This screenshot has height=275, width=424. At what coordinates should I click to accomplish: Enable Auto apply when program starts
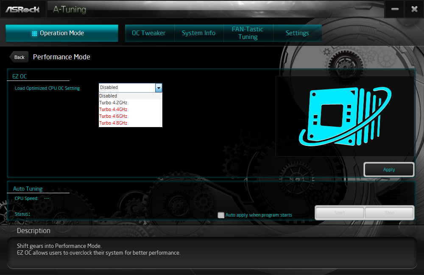pyautogui.click(x=221, y=215)
